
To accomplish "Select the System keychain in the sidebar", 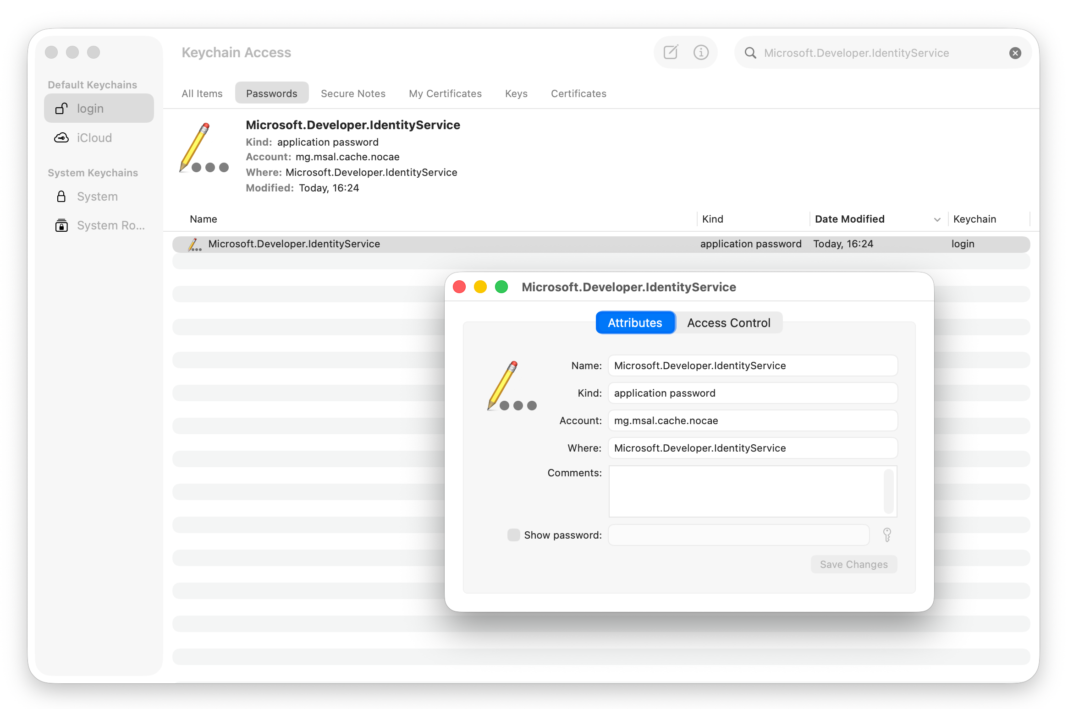I will tap(99, 196).
